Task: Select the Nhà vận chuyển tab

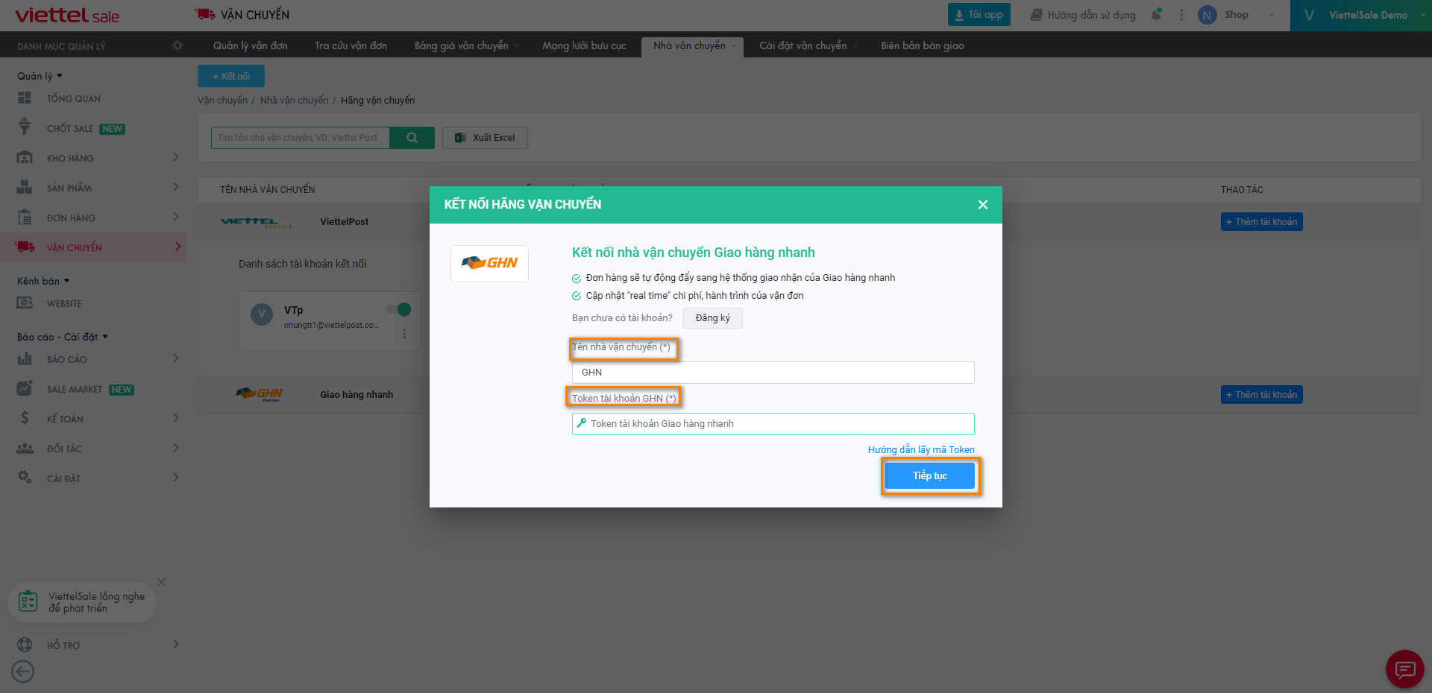Action: [x=693, y=45]
